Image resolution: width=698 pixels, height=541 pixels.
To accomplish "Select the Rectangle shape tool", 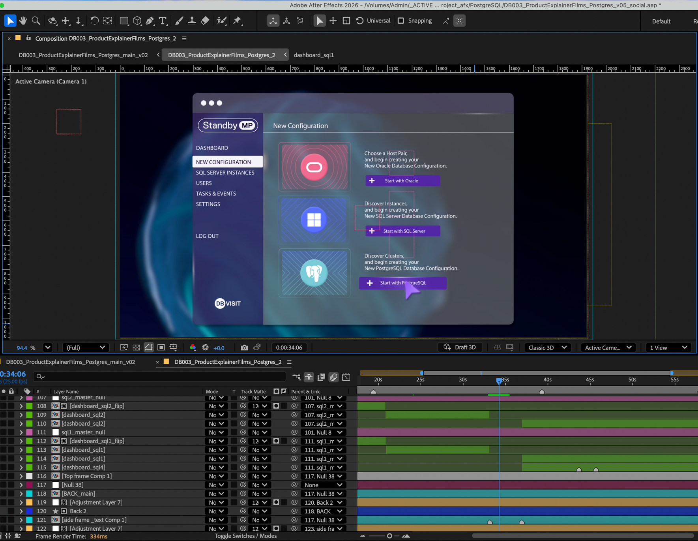I will (124, 21).
